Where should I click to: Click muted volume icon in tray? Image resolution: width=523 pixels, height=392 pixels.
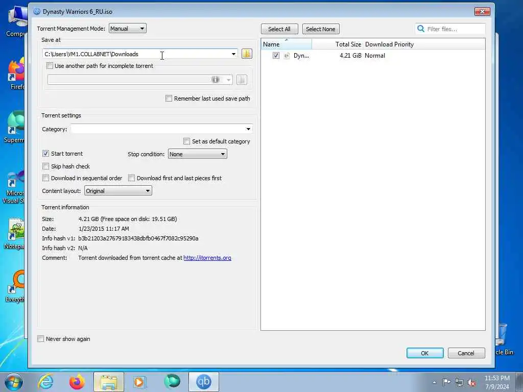(471, 383)
